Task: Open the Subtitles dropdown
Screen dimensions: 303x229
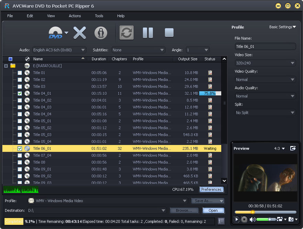Action: coord(138,50)
